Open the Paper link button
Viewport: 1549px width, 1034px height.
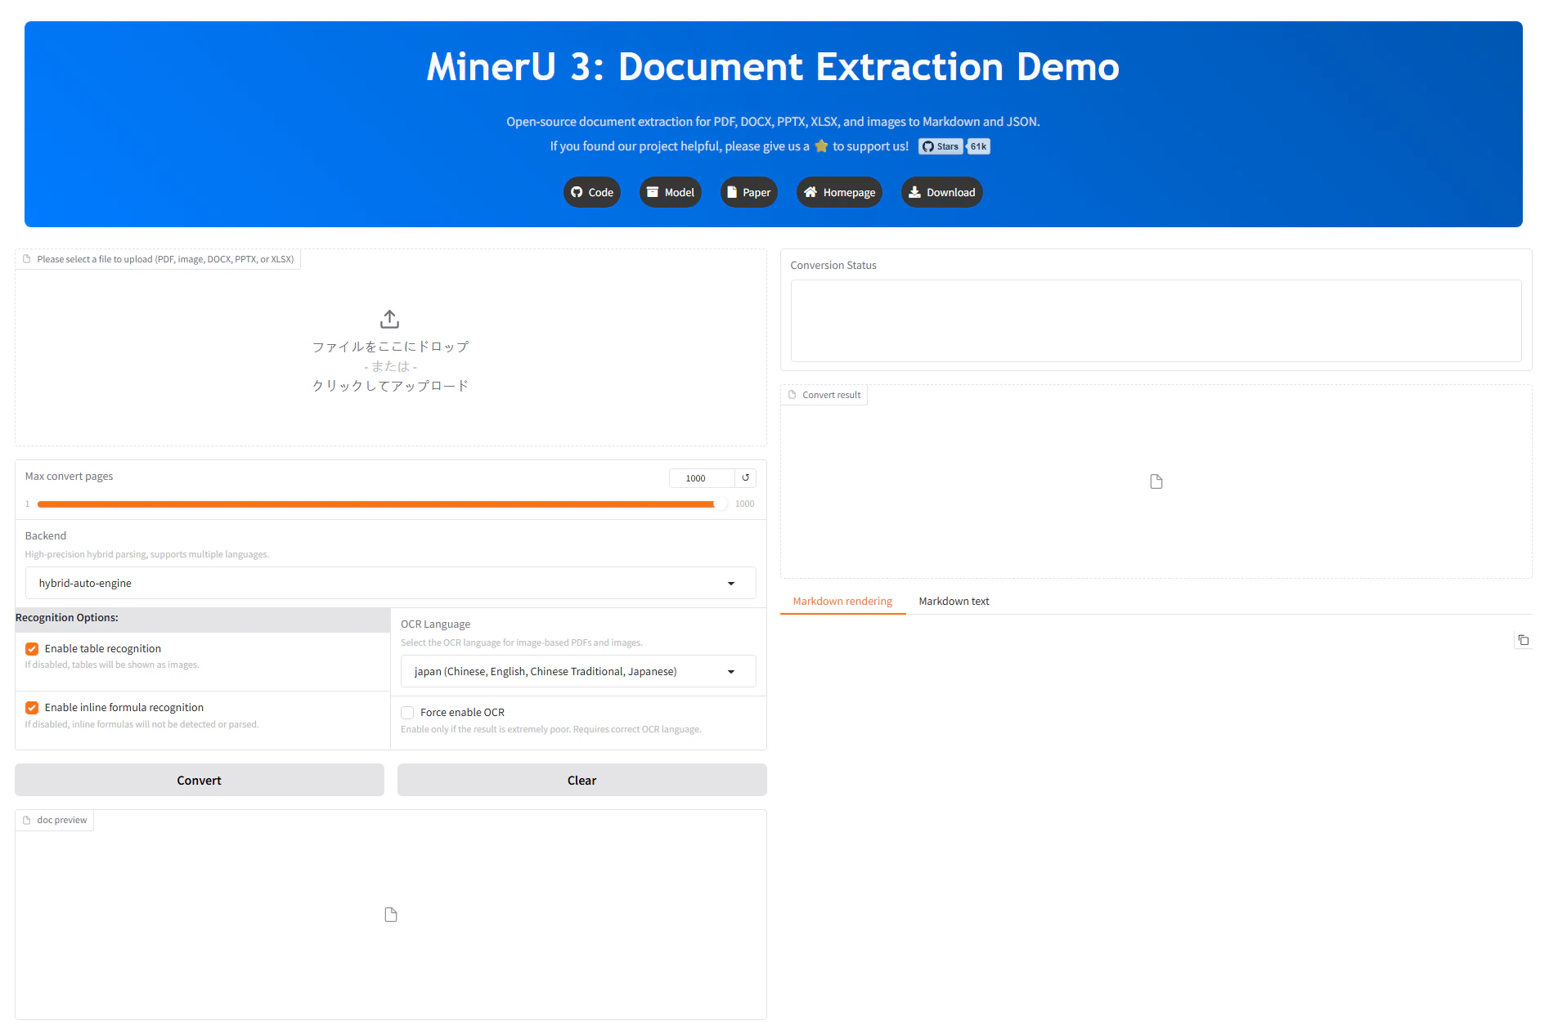coord(749,192)
